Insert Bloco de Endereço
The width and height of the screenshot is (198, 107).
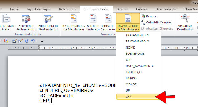point(93,23)
